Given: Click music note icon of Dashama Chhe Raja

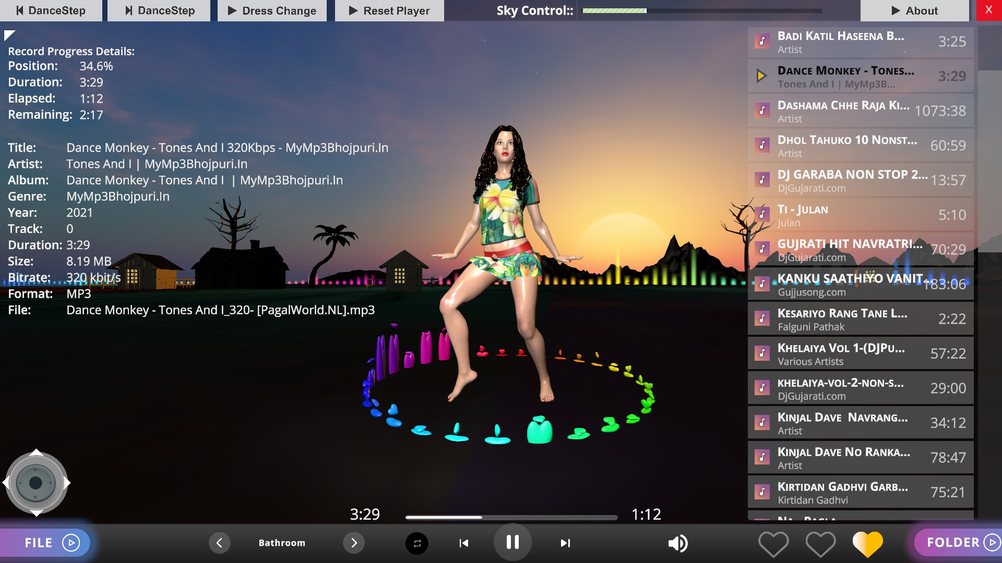Looking at the screenshot, I should (762, 111).
